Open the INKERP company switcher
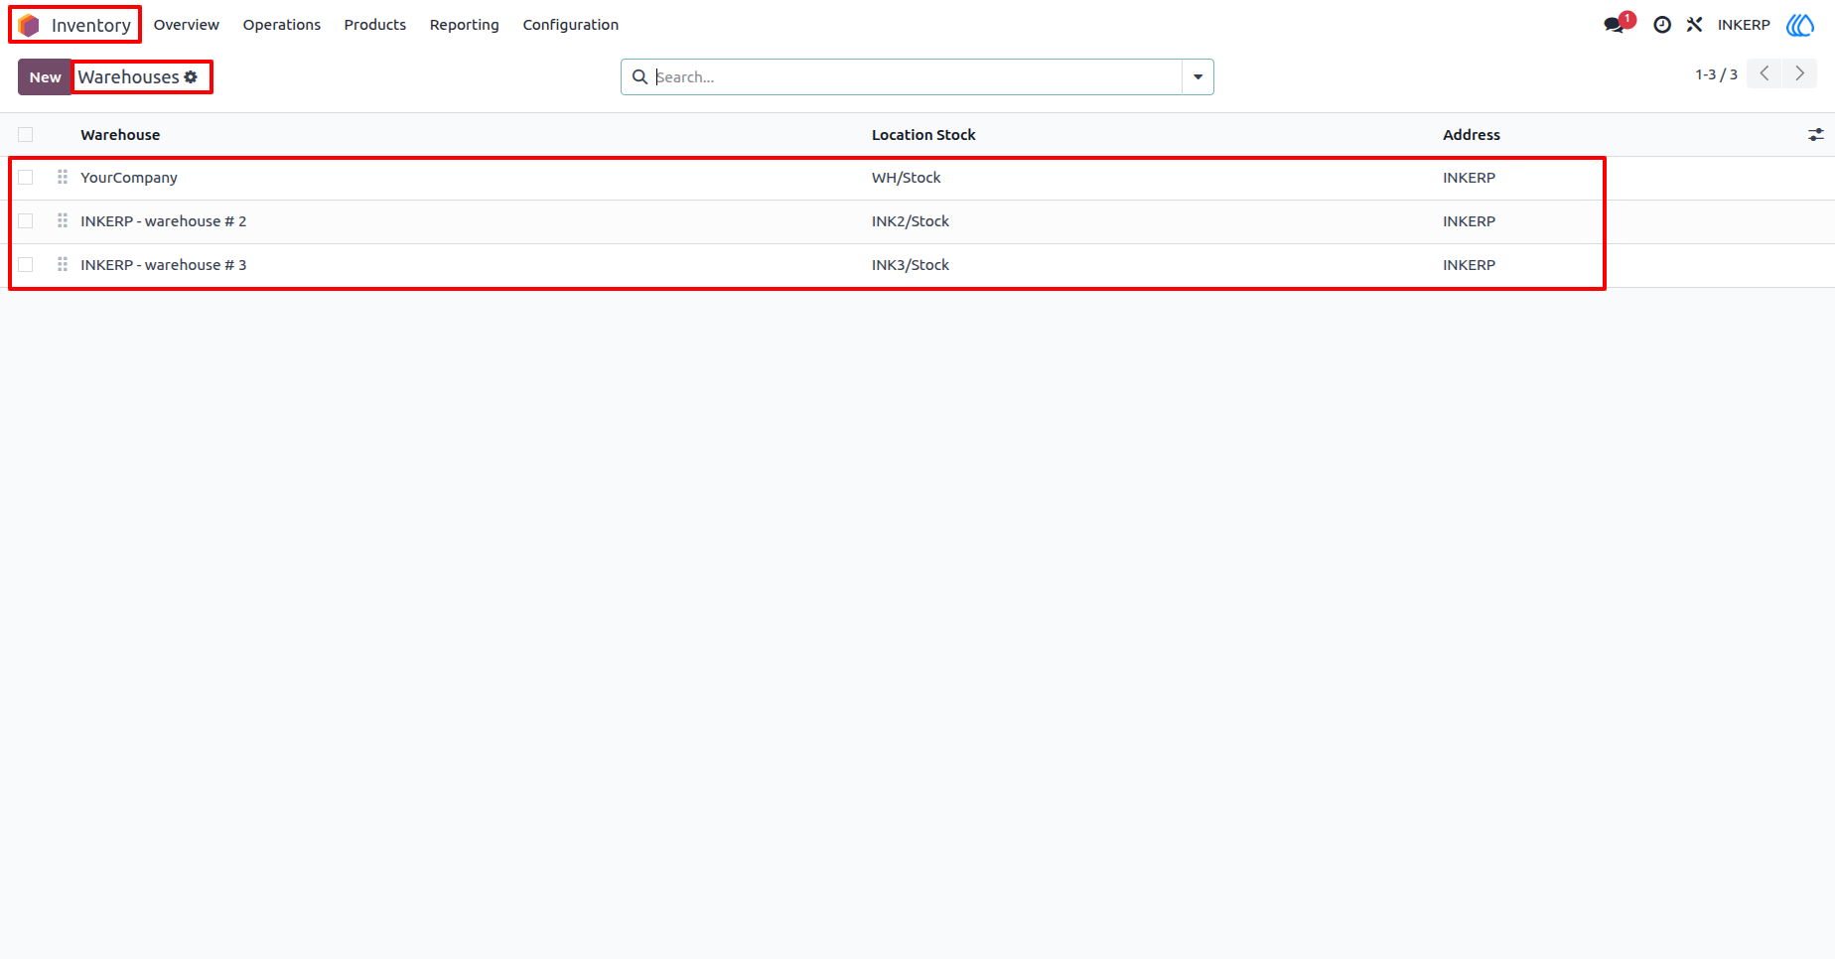1835x959 pixels. tap(1744, 25)
